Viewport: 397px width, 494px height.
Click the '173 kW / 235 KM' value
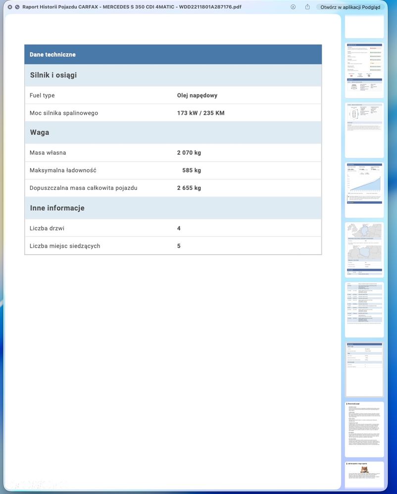[x=201, y=113]
